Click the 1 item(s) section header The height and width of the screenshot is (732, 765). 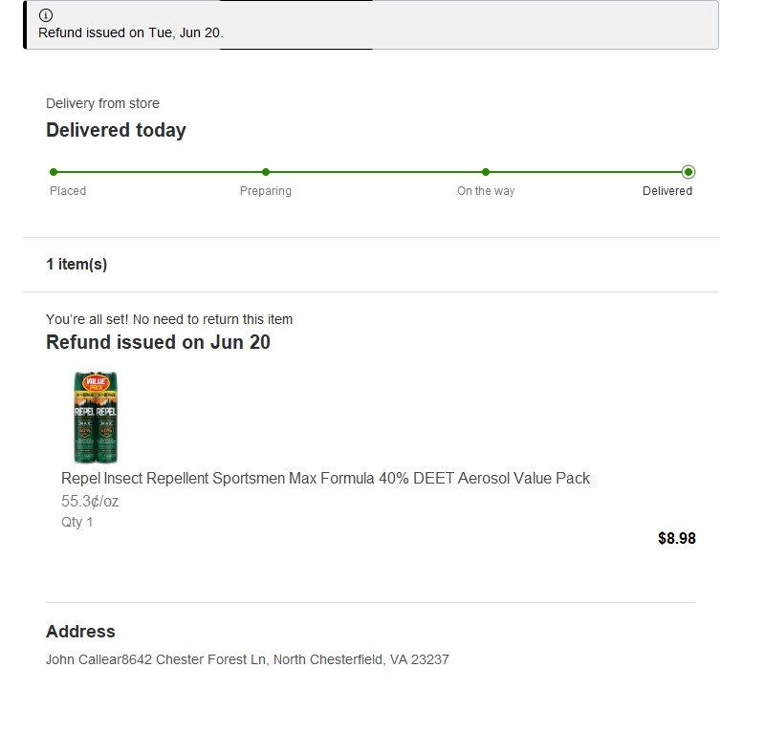point(76,265)
